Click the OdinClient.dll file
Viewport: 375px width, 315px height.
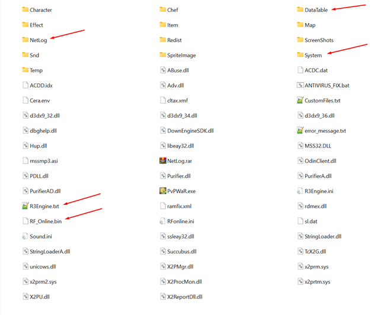[316, 161]
